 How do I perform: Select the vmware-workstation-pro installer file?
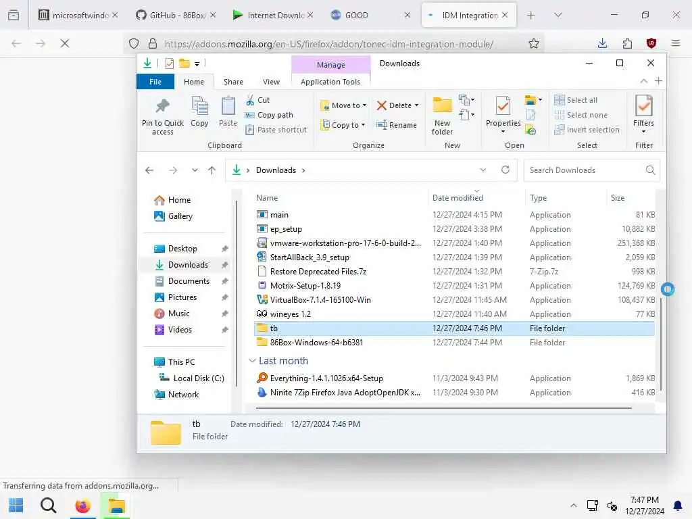[455, 243]
